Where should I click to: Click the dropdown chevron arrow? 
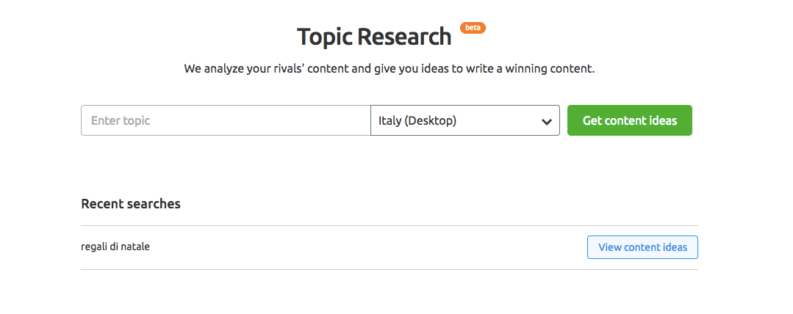[x=546, y=122]
